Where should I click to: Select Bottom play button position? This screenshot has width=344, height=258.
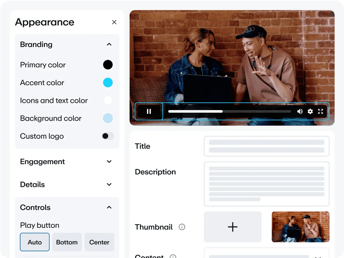[67, 242]
